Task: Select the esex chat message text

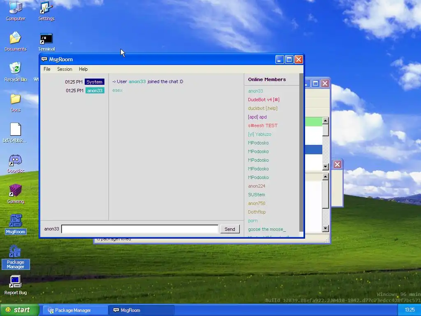Action: (117, 90)
